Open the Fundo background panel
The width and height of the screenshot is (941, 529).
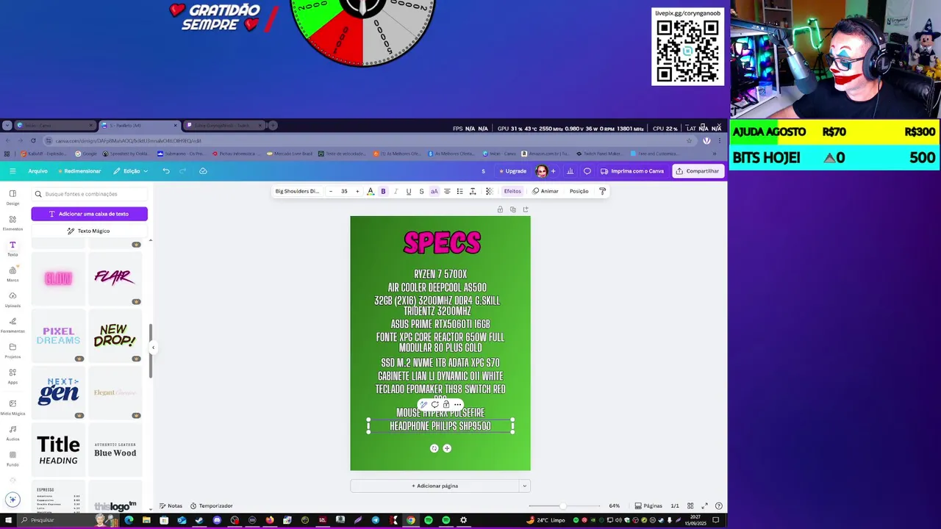coord(12,458)
